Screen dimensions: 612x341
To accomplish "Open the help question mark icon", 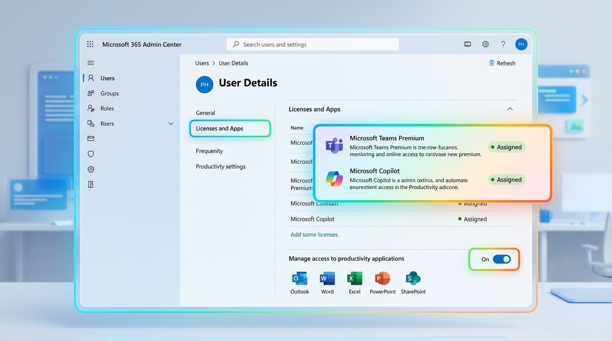I will click(x=503, y=44).
